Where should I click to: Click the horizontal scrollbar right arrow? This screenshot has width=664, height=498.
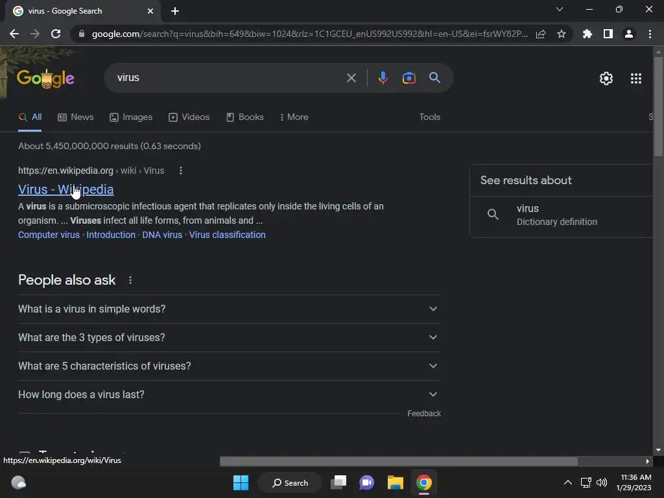(x=648, y=461)
